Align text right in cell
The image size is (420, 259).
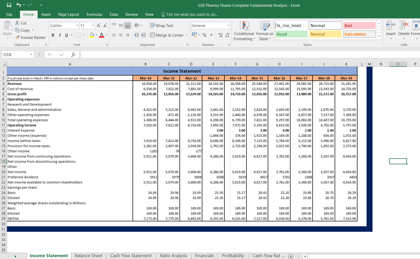click(128, 35)
